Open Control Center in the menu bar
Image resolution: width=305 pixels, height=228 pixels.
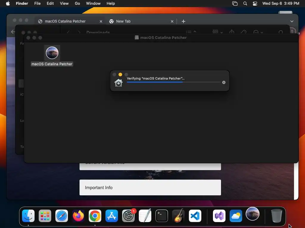click(x=255, y=4)
